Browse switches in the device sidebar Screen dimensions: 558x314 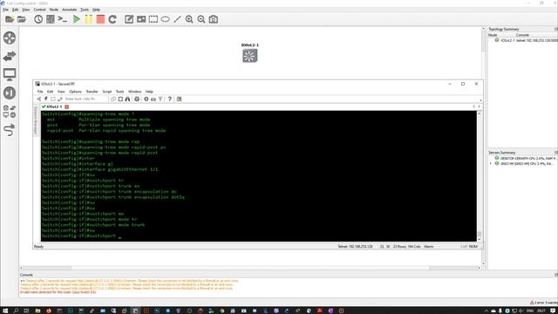[10, 56]
